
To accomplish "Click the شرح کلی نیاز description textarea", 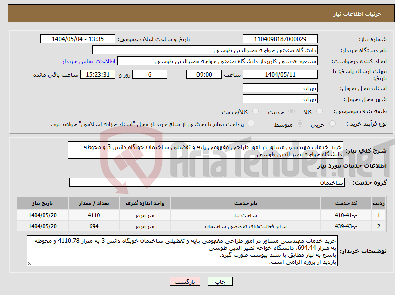I will (x=206, y=150).
